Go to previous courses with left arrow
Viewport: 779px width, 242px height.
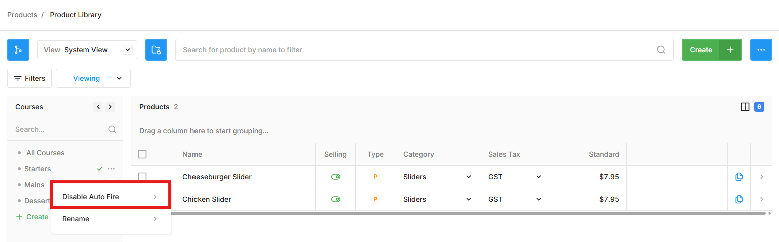99,107
